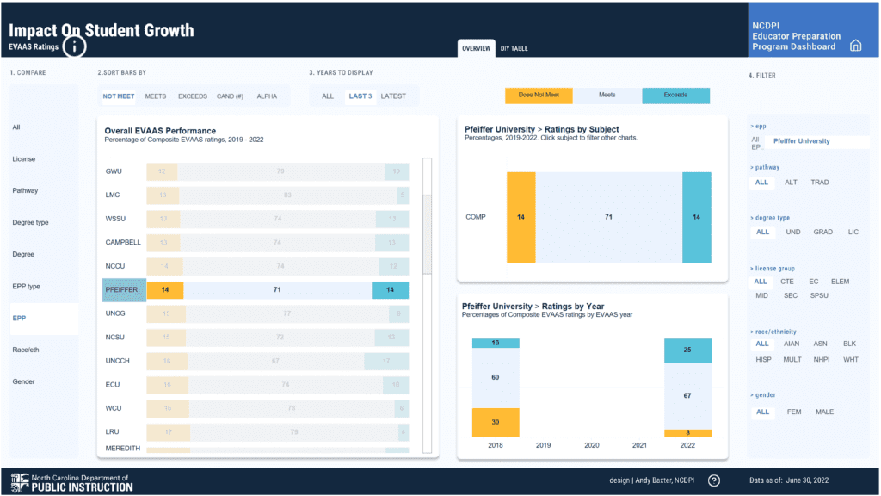Select the GWU row label
Image resolution: width=881 pixels, height=496 pixels.
pyautogui.click(x=114, y=171)
